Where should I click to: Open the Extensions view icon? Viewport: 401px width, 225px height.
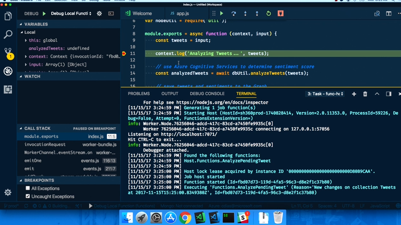[8, 90]
